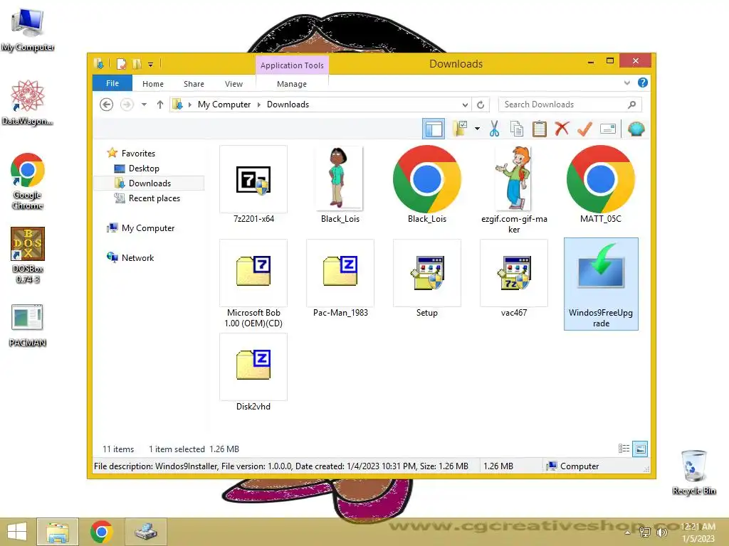
Task: Go back with the Back arrow button
Action: 107,105
